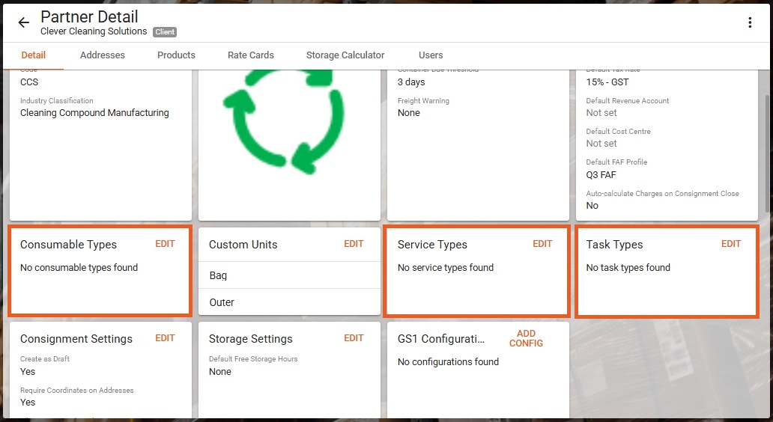Image resolution: width=773 pixels, height=422 pixels.
Task: Click Add Config for GS1 Configuration
Action: [526, 338]
